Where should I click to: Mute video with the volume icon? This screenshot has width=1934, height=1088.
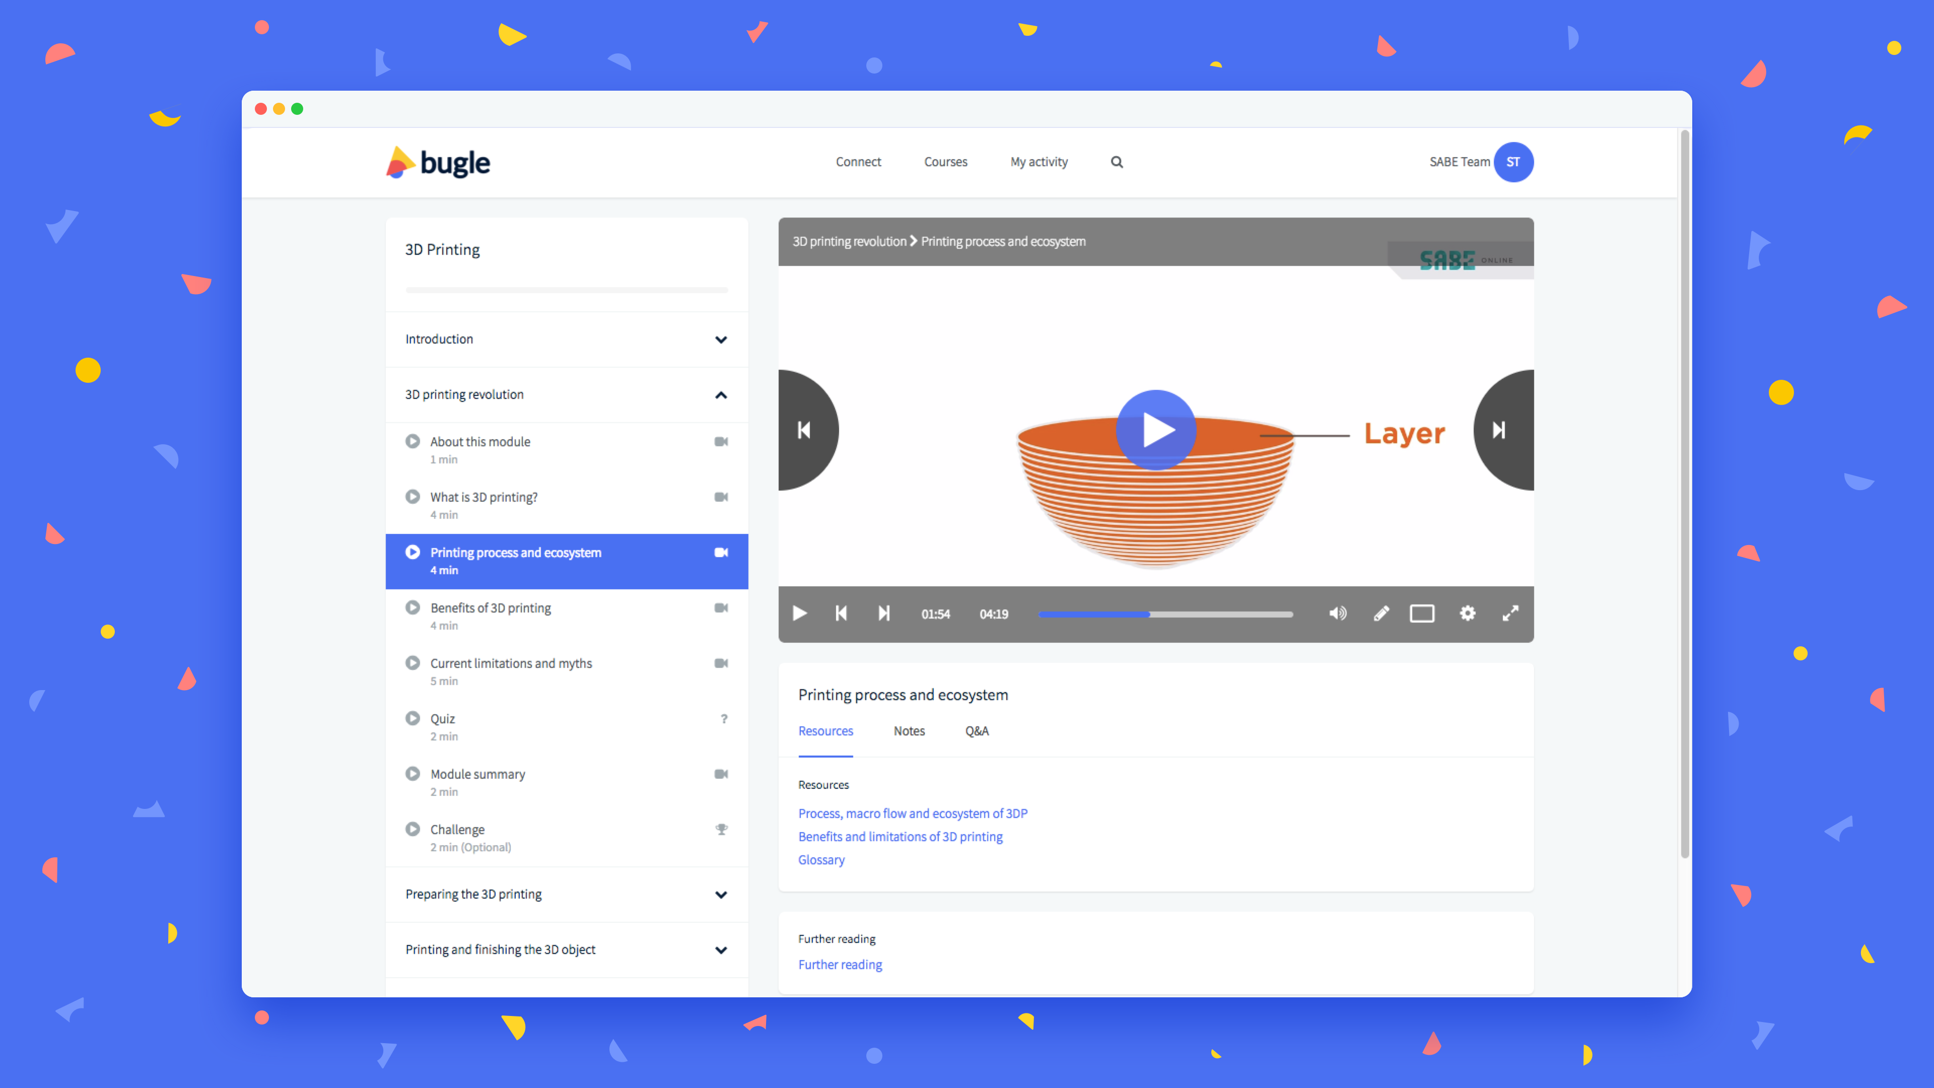1337,614
